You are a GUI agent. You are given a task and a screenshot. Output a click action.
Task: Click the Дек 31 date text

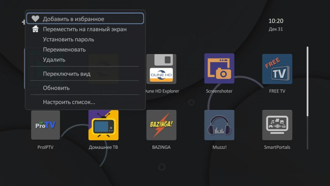point(276,29)
